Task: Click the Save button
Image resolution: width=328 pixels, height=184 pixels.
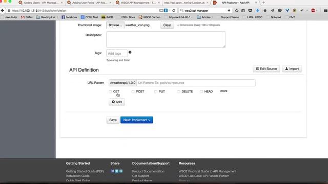Action: [x=113, y=120]
